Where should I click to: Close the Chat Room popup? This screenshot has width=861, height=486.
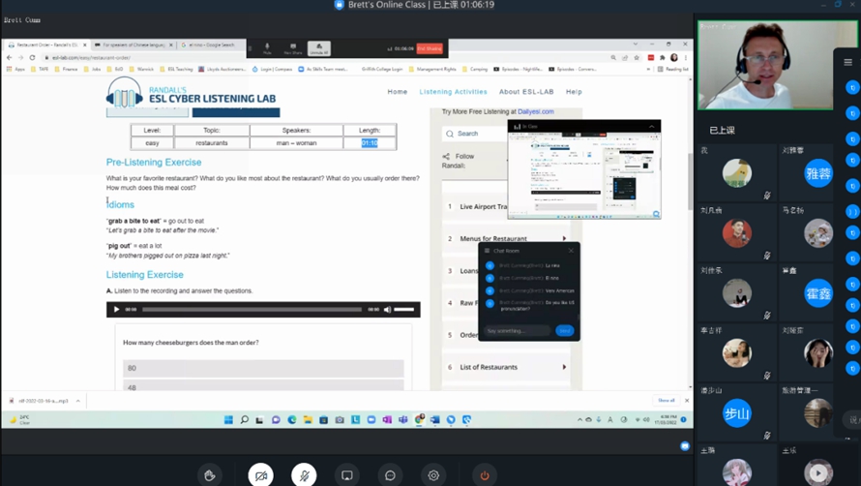[571, 251]
